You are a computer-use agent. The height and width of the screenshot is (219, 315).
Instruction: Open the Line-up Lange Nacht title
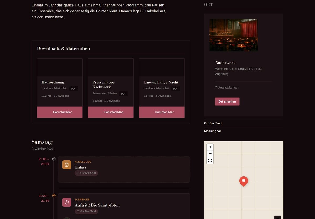click(161, 82)
